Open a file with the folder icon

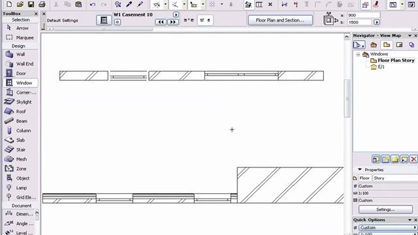click(x=20, y=4)
